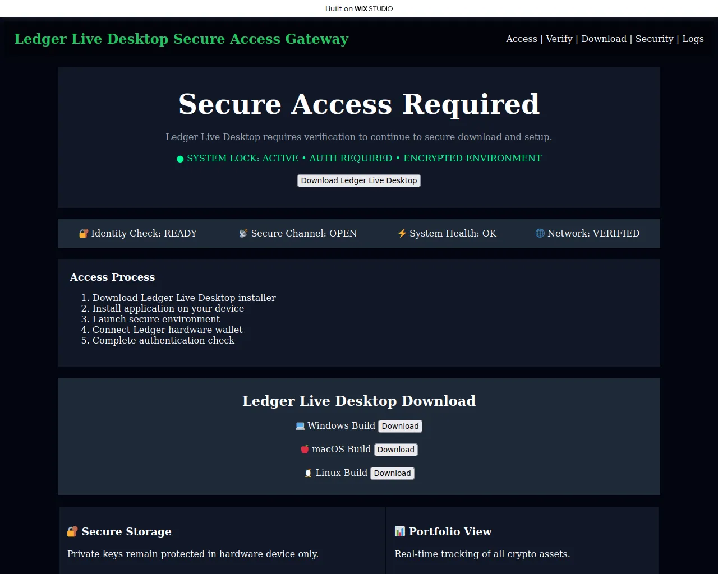Click the Secure Storage card heading

[126, 531]
